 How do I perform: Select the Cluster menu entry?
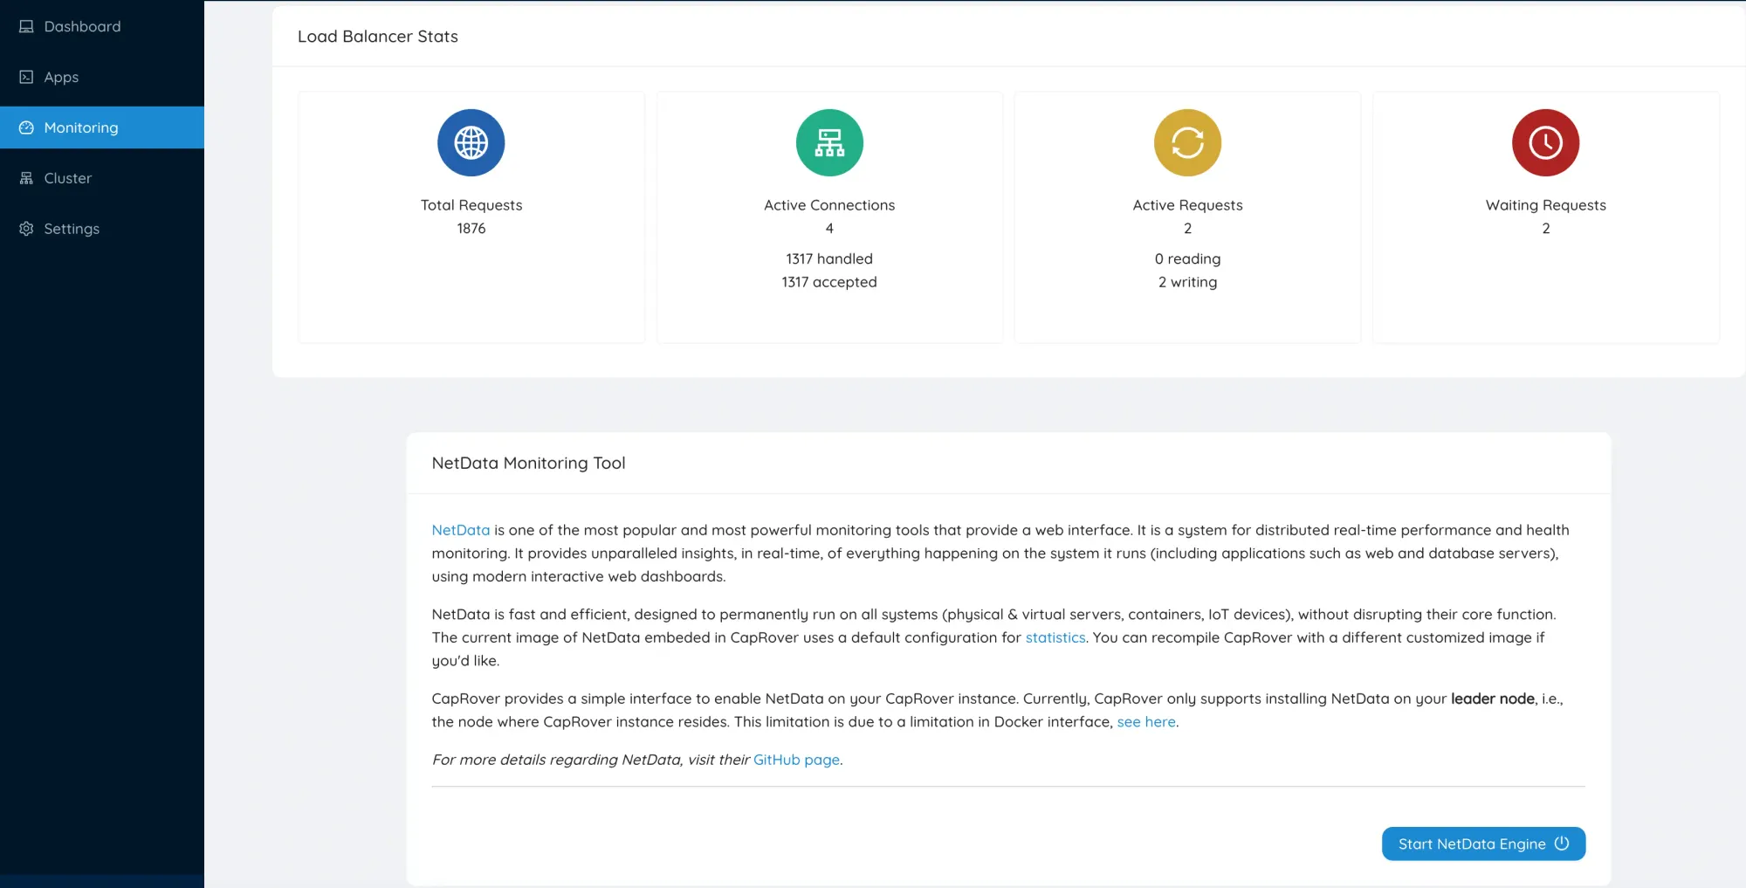68,178
